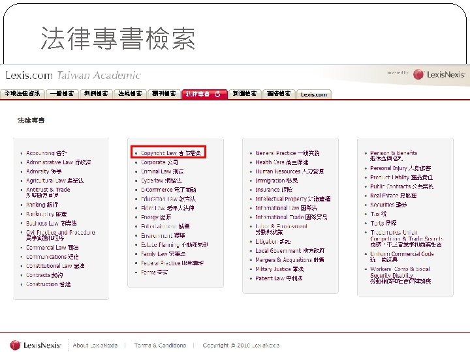Click the International Law link
This screenshot has width=470, height=352.
pyautogui.click(x=287, y=208)
